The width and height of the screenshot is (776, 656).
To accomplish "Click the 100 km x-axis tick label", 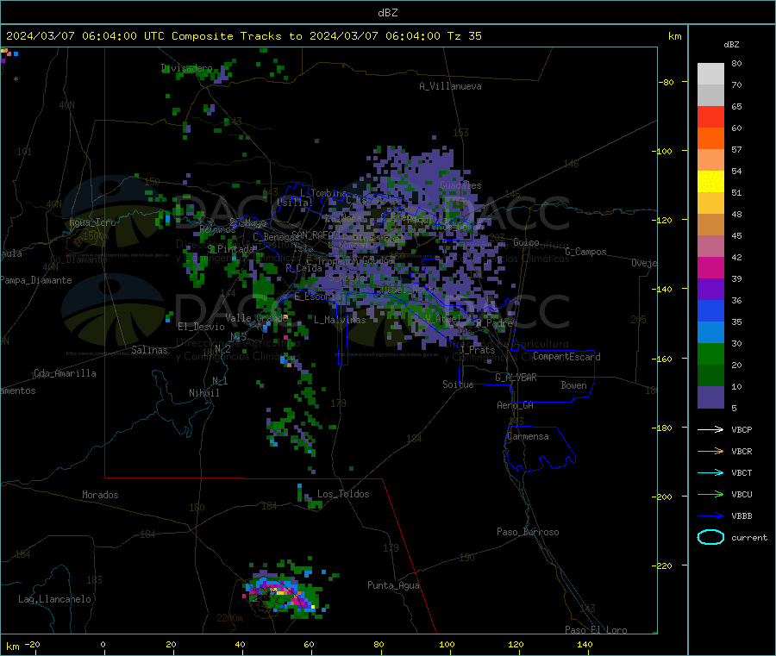I will (x=447, y=644).
